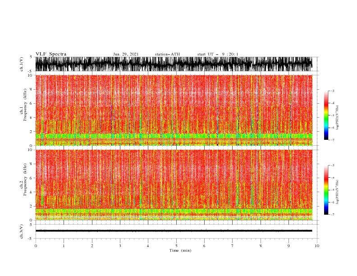The image size is (357, 276).
Task: Click the time axis tick label "5"
Action: coord(176,246)
